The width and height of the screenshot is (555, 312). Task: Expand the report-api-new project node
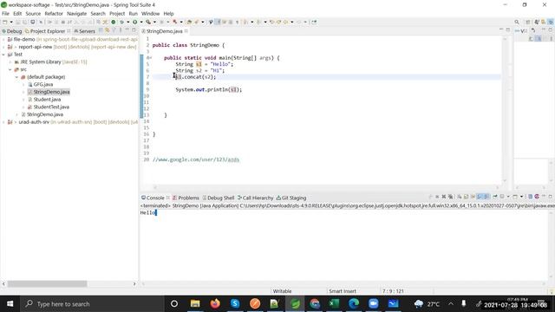pos(3,47)
